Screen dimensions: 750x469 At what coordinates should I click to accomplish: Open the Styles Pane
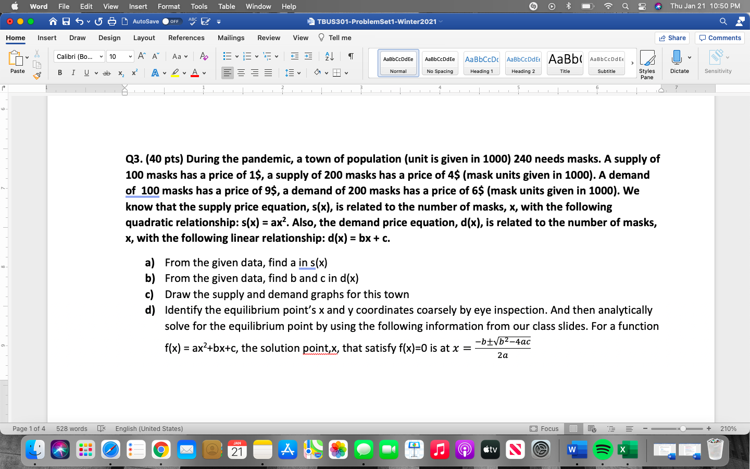647,65
